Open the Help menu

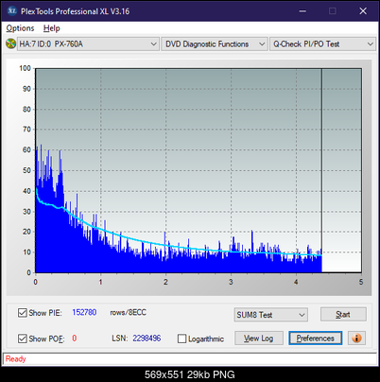pyautogui.click(x=52, y=28)
